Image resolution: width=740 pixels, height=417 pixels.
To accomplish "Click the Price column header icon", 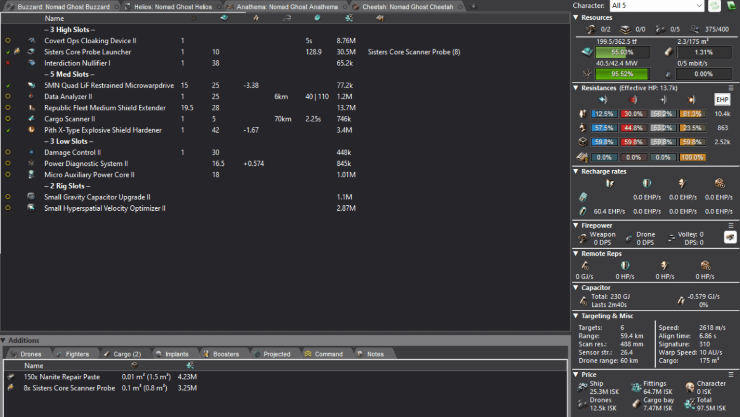I will tap(349, 18).
